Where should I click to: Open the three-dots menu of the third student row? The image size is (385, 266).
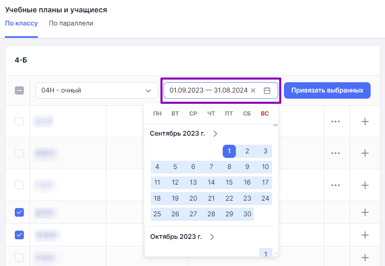[335, 185]
